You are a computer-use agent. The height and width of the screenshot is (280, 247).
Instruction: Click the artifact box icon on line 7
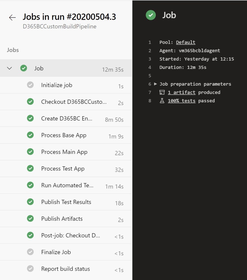pos(162,92)
